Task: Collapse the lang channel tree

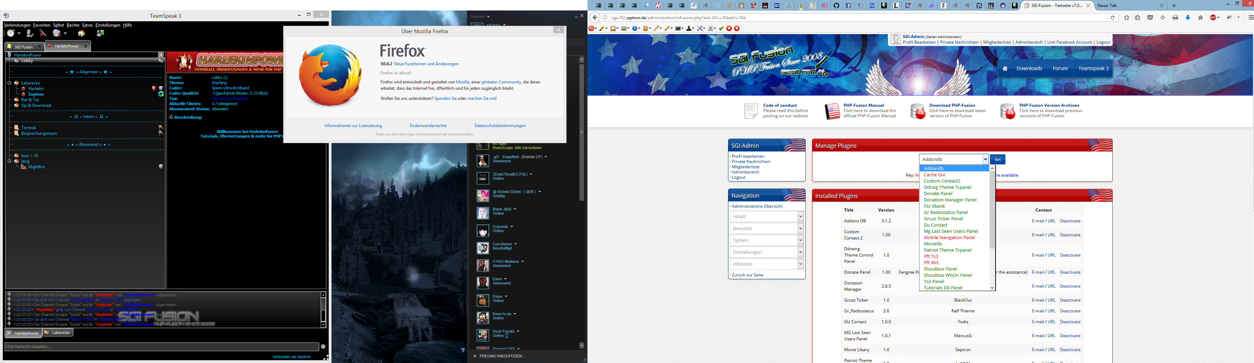Action: point(9,161)
